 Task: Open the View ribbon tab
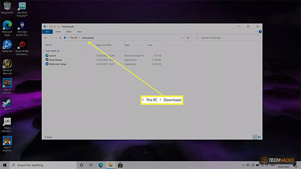pyautogui.click(x=79, y=31)
